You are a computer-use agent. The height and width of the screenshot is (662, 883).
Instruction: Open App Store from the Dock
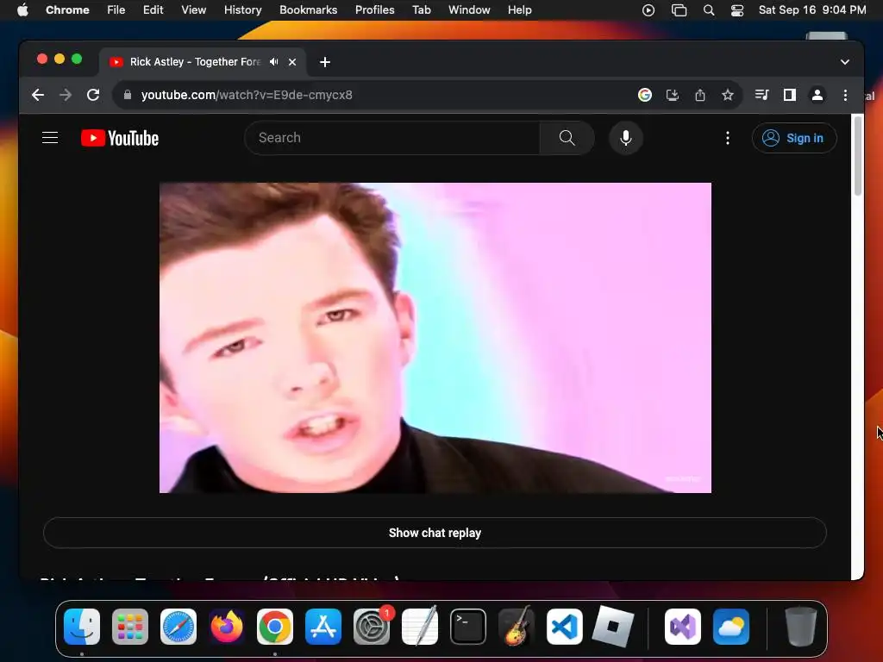pos(323,627)
